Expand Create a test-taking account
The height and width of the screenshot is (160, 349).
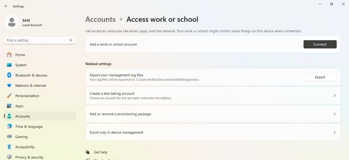(x=334, y=96)
